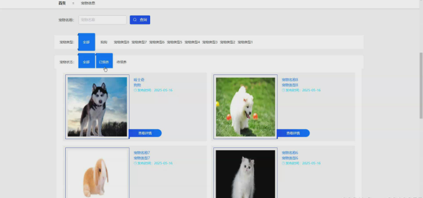
Task: Filter by 宠物类型4
Action: 192,42
